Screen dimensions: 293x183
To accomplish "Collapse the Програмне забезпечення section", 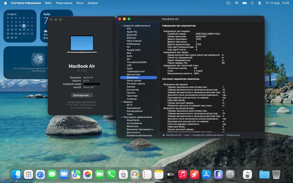I will pyautogui.click(x=122, y=117).
